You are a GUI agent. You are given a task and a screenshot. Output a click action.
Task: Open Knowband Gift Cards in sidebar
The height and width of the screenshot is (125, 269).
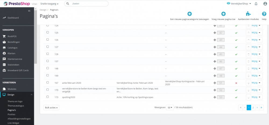[x=18, y=70]
